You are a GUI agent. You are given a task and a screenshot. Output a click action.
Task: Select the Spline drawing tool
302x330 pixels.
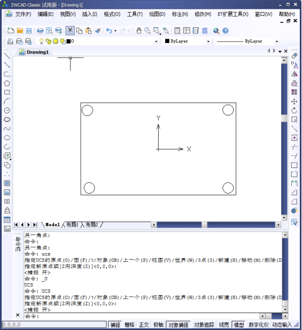7,128
